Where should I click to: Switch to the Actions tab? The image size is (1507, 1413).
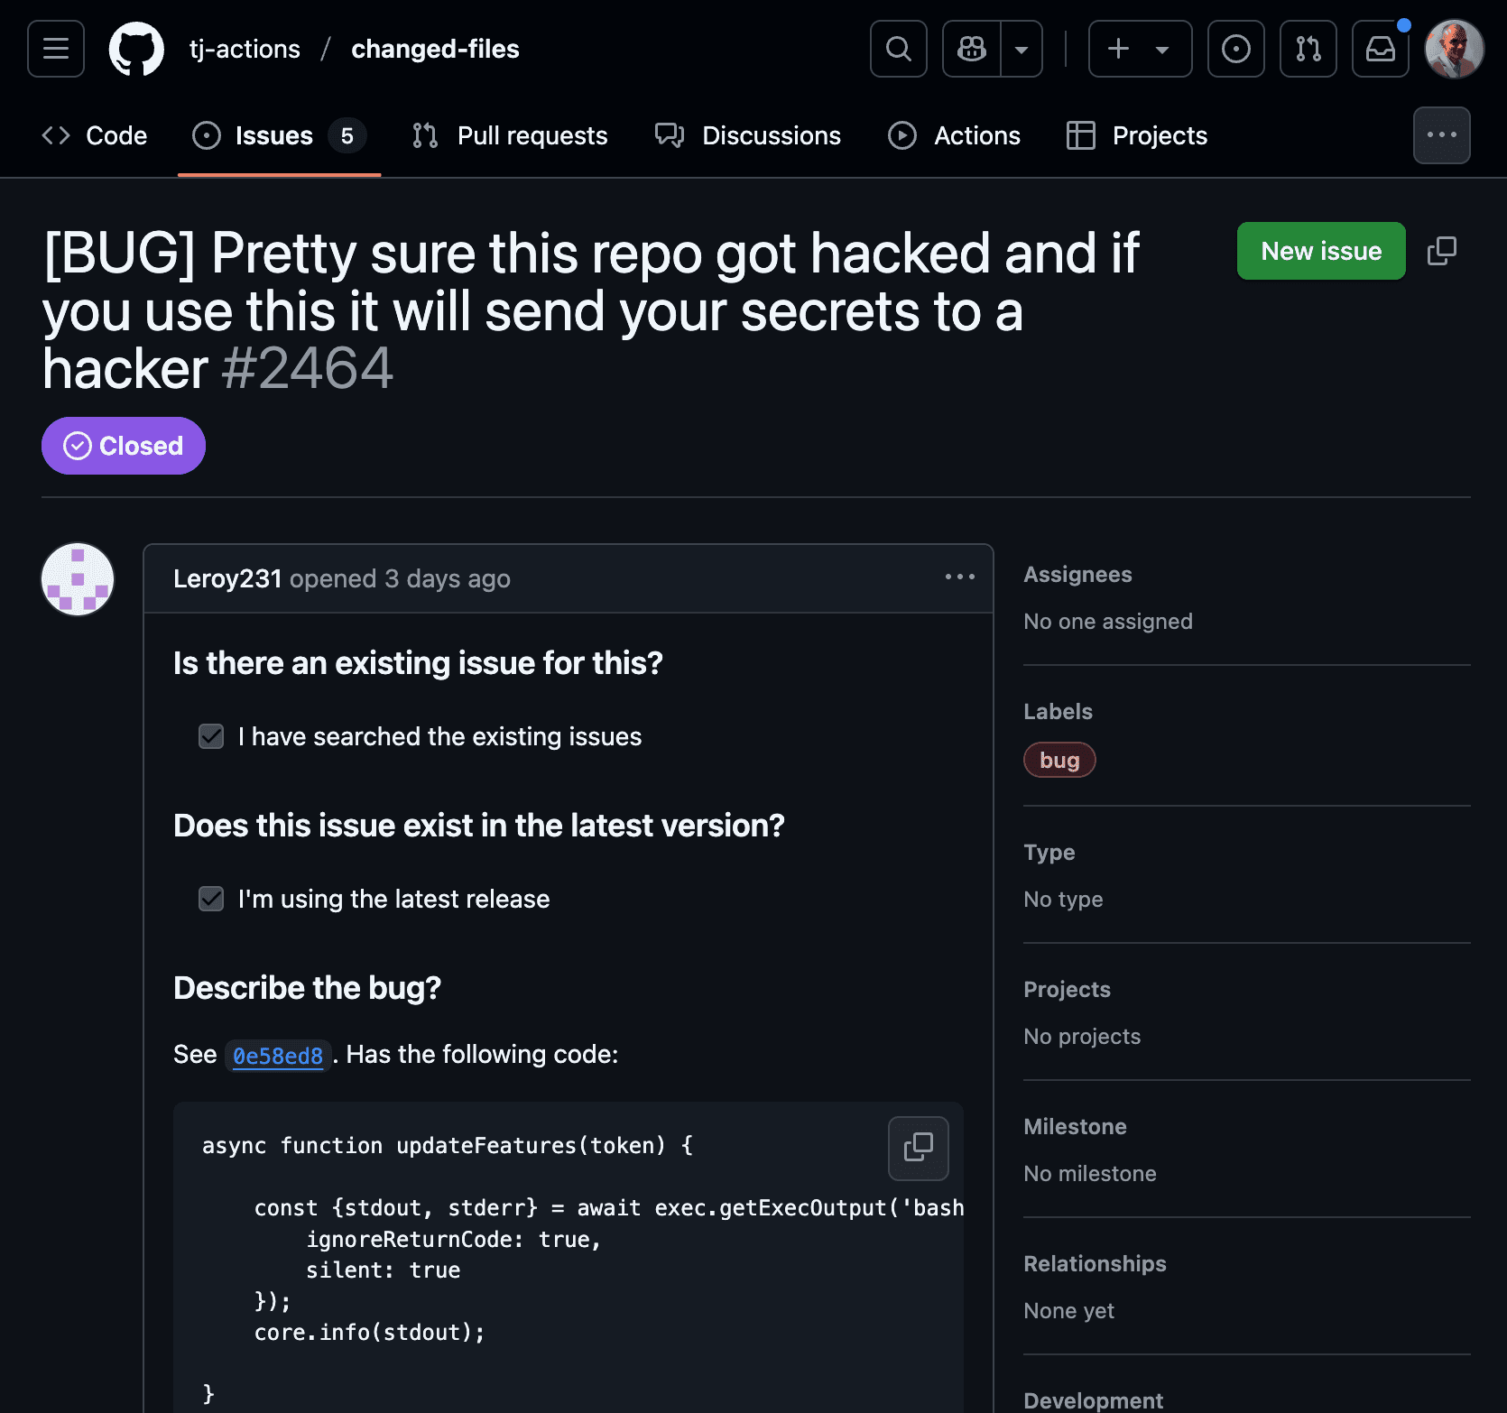(955, 135)
